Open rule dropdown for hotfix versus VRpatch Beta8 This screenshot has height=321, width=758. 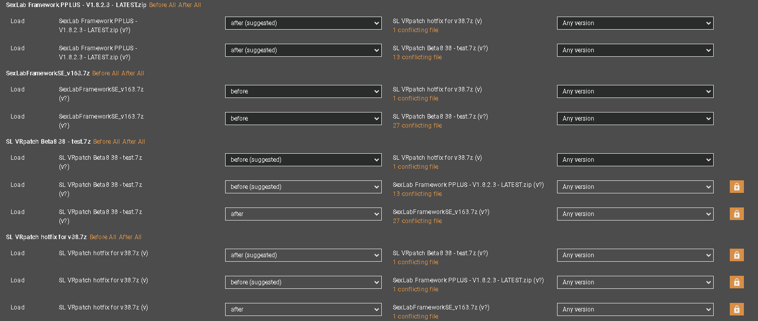pos(303,255)
